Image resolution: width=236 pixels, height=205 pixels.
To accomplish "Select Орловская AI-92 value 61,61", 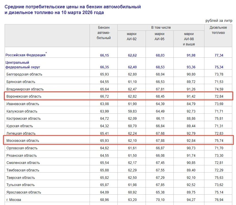I will click(132, 148).
